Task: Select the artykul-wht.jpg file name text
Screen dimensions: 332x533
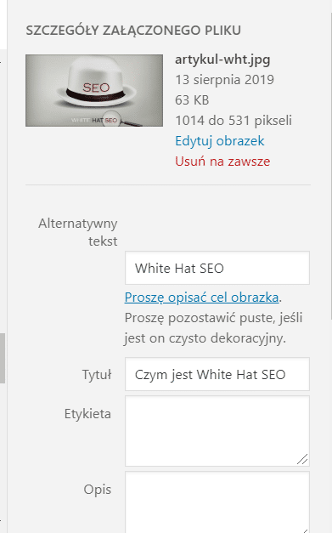Action: [x=222, y=60]
